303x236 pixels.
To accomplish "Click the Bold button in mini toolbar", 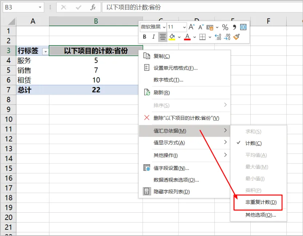I will [x=144, y=37].
